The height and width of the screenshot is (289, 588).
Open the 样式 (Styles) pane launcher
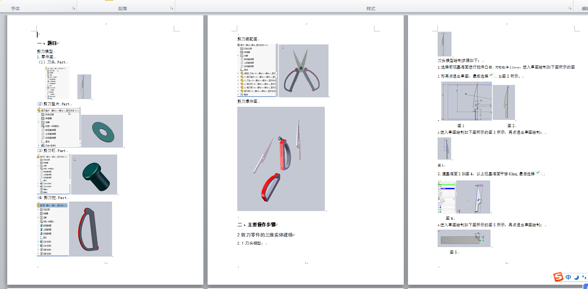tap(570, 8)
